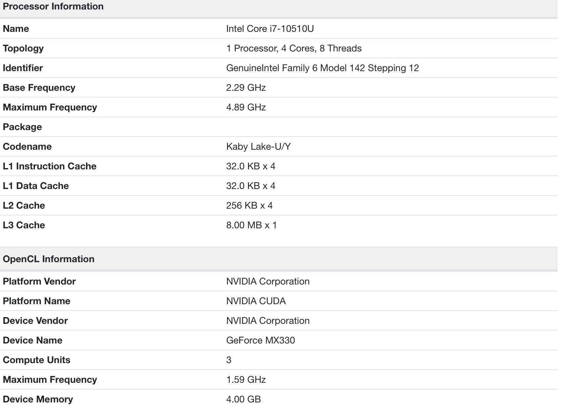Click the Processor Information section header
Image resolution: width=565 pixels, height=418 pixels.
[53, 6]
